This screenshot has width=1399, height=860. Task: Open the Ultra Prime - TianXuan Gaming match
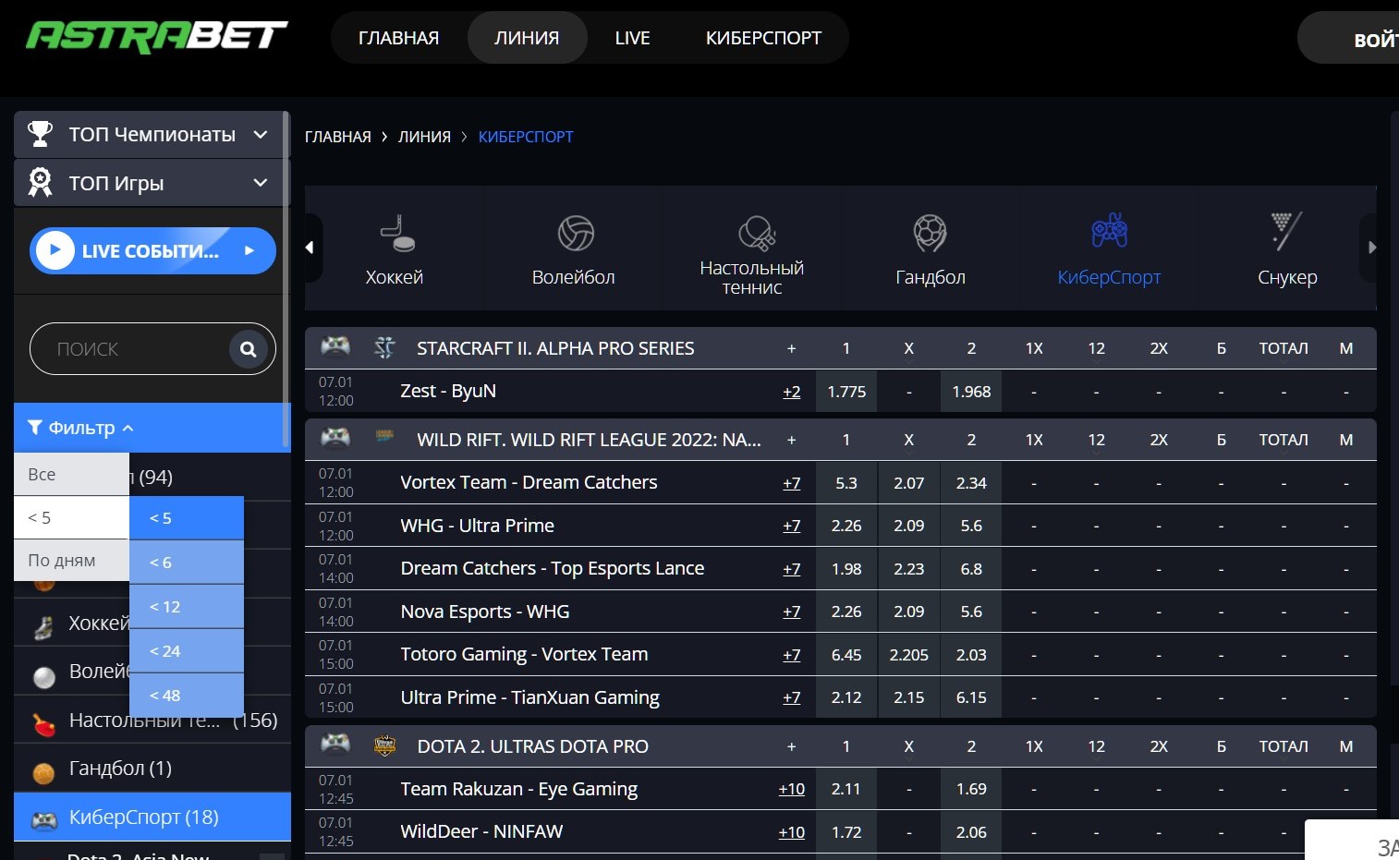point(530,697)
